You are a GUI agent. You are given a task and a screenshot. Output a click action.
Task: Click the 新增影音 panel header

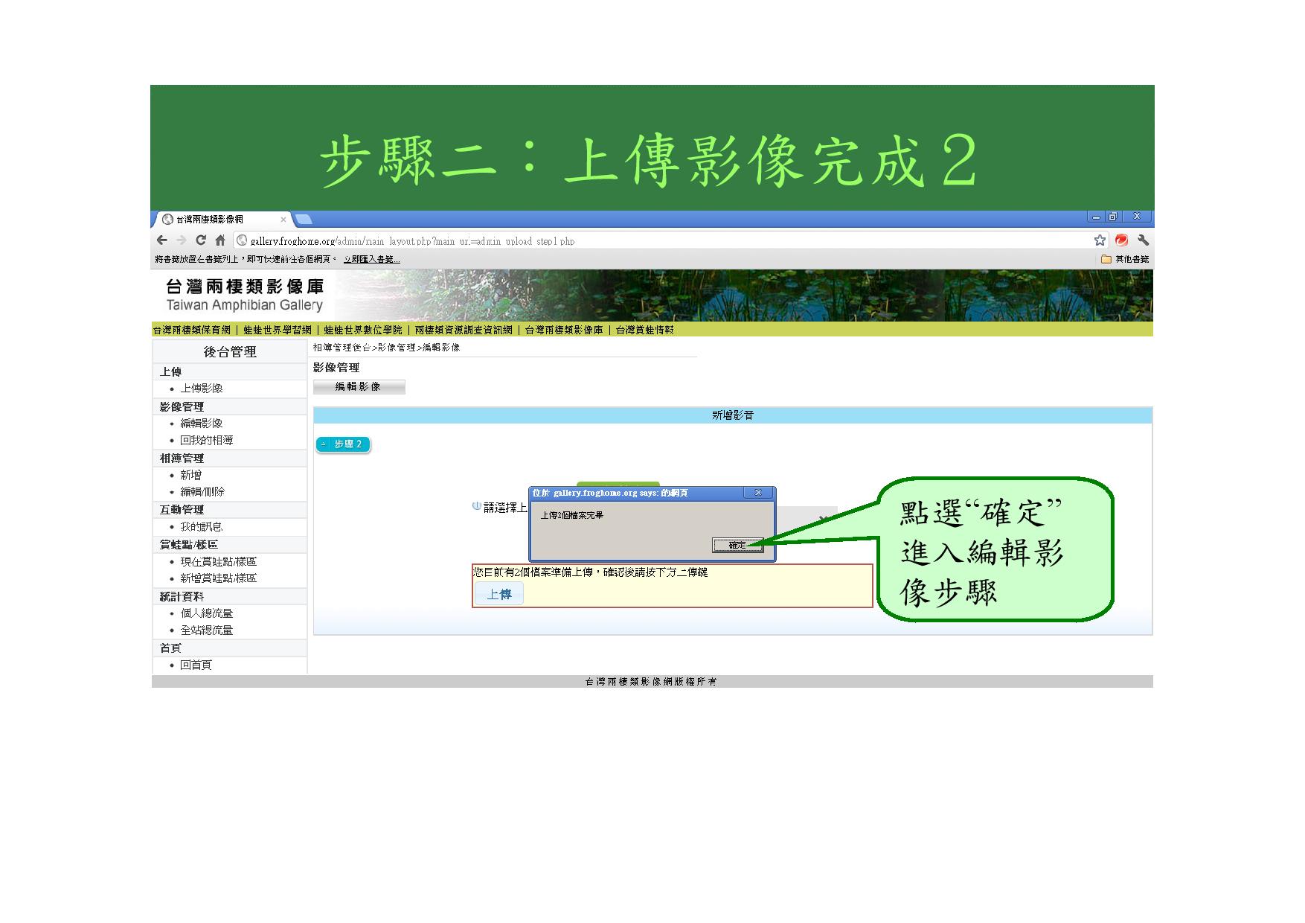tap(733, 415)
